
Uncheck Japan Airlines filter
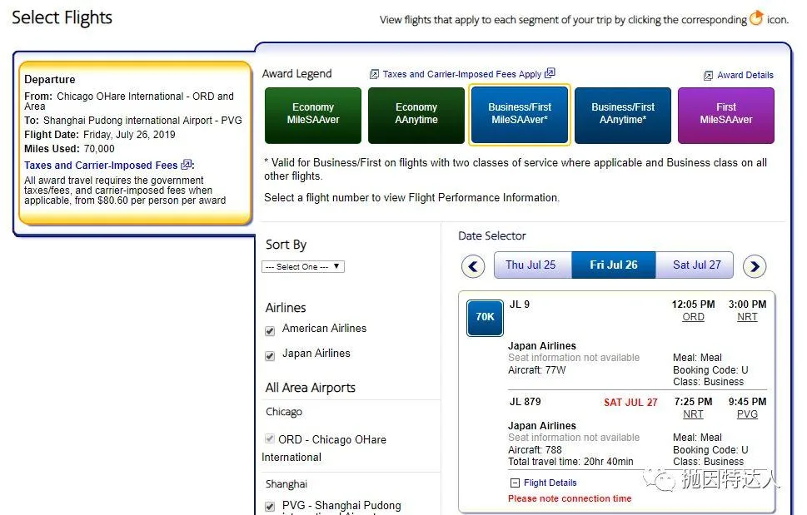point(270,355)
